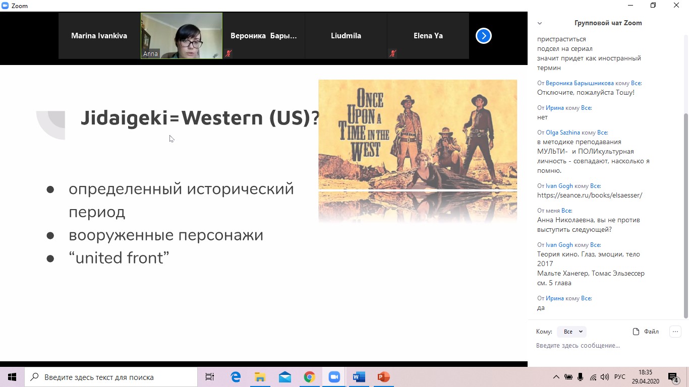Viewport: 689px width, 387px height.
Task: Open the seance.ru books link in chat
Action: click(590, 195)
